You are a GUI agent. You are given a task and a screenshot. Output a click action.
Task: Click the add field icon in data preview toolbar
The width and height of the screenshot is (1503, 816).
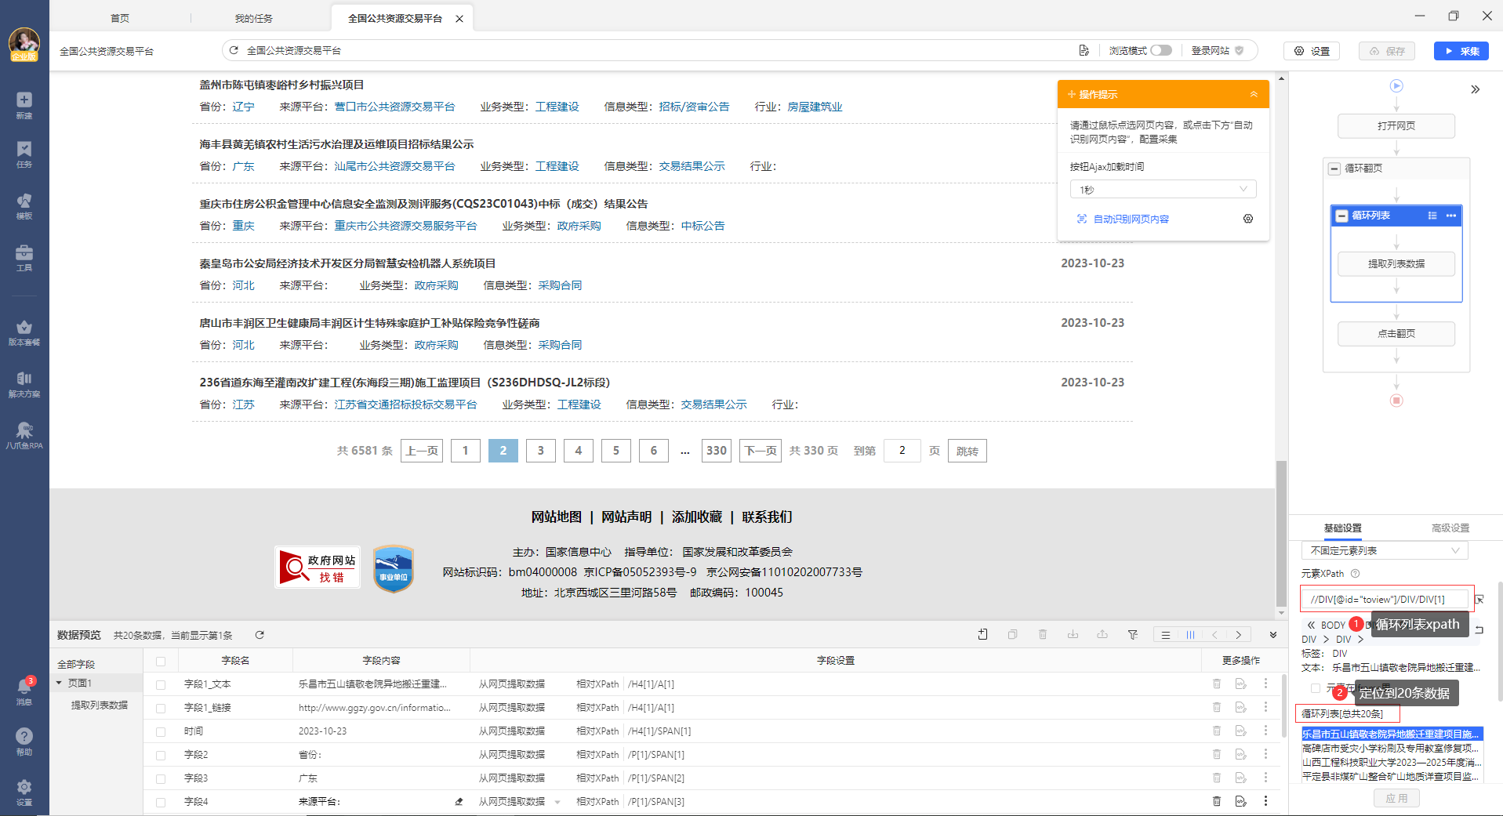[983, 634]
